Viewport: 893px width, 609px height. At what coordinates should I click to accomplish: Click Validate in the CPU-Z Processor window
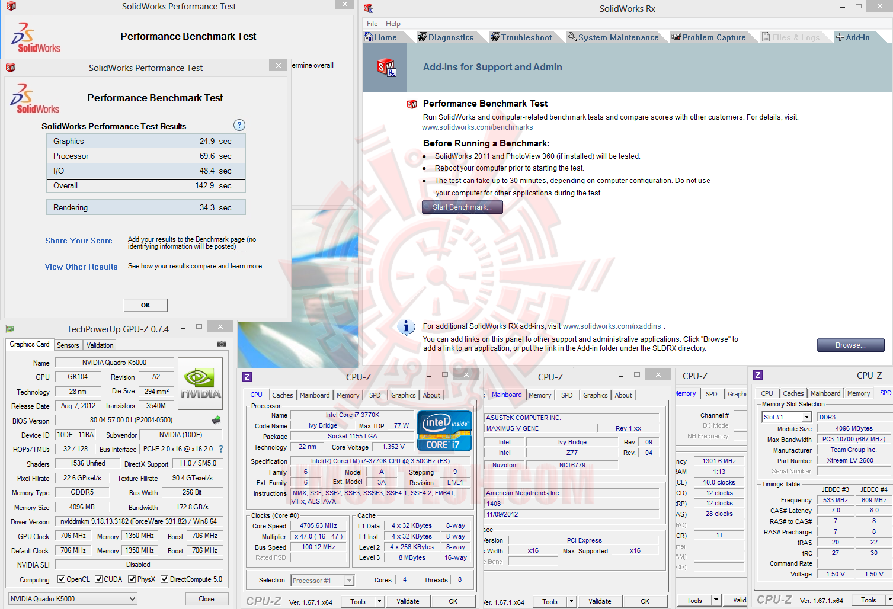(408, 601)
